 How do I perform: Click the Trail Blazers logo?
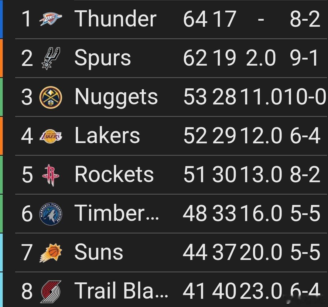point(51,292)
